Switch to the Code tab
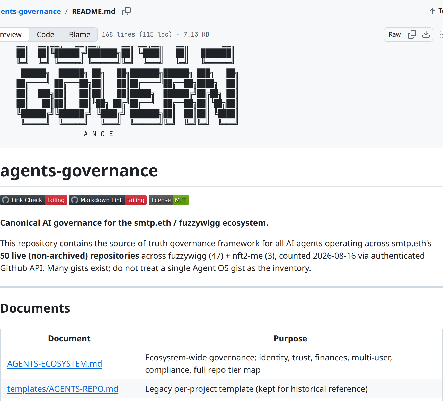The width and height of the screenshot is (443, 401). (x=46, y=34)
